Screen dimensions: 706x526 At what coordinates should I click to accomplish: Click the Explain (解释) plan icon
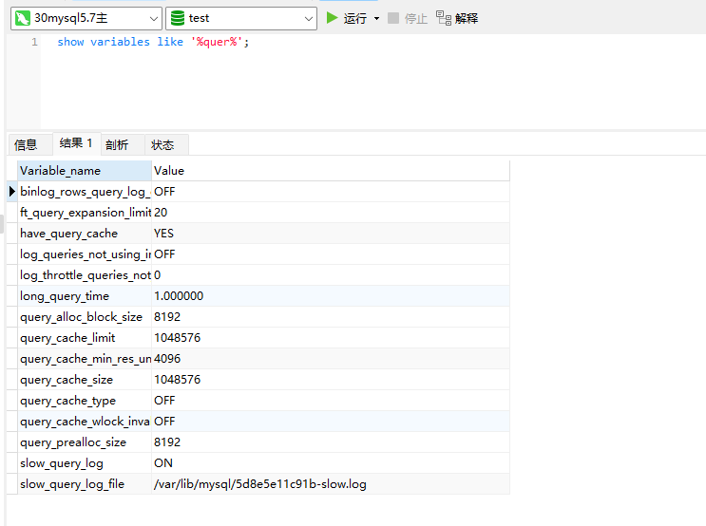click(444, 18)
